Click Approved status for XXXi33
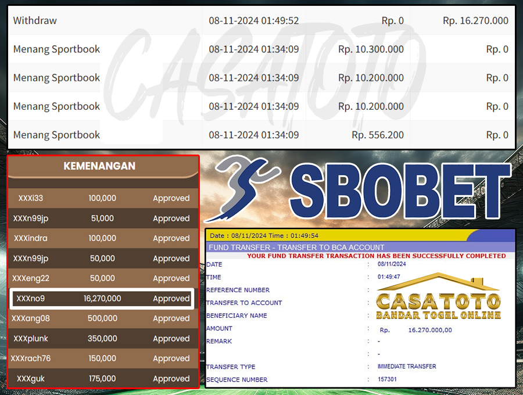Screen dimensions: 523x395 point(171,199)
